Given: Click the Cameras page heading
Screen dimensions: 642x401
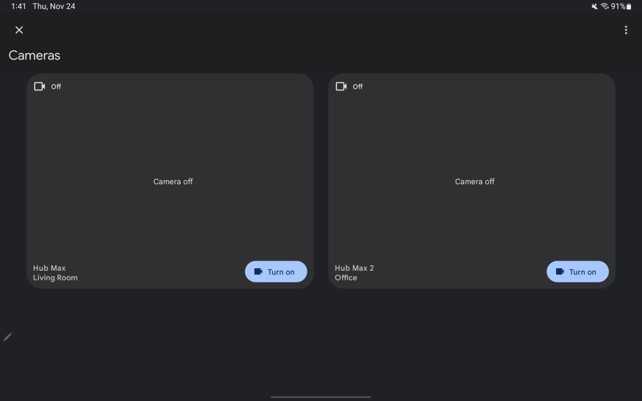Looking at the screenshot, I should (x=35, y=55).
